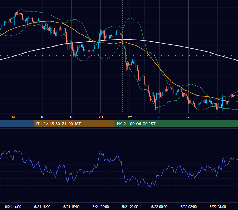The image size is (238, 210).
Task: Click the 6/21 14:00 date label
Action: [13, 206]
